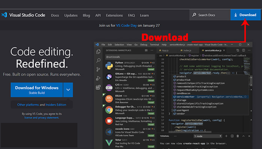262x149 pixels.
Task: Switch to the App.js tab
Action: (x=165, y=50)
